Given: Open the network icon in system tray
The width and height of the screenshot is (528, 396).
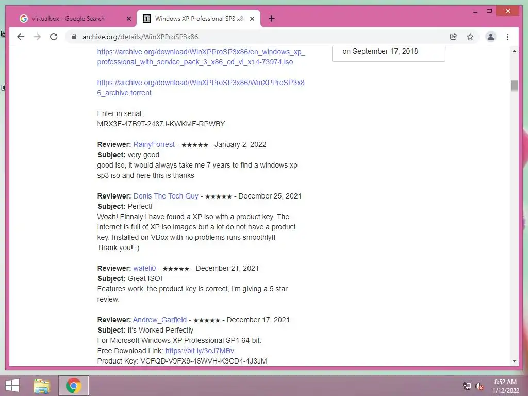Looking at the screenshot, I should click(467, 386).
